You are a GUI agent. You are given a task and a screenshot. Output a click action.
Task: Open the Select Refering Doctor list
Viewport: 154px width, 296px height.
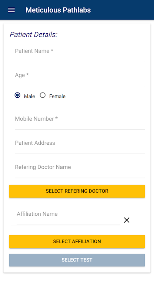click(x=77, y=191)
